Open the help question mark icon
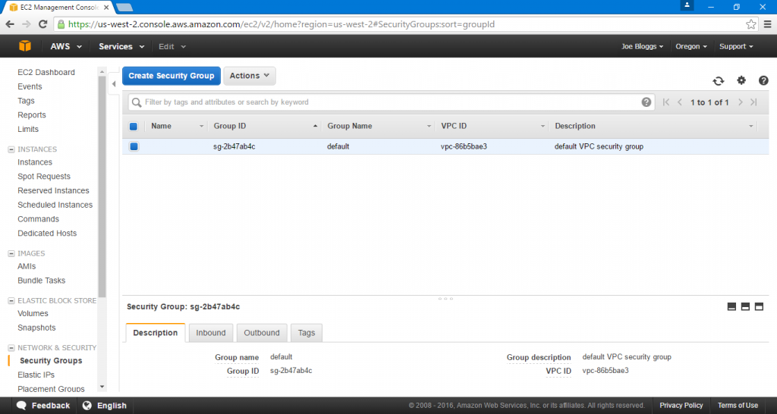The height and width of the screenshot is (414, 777). [x=763, y=80]
